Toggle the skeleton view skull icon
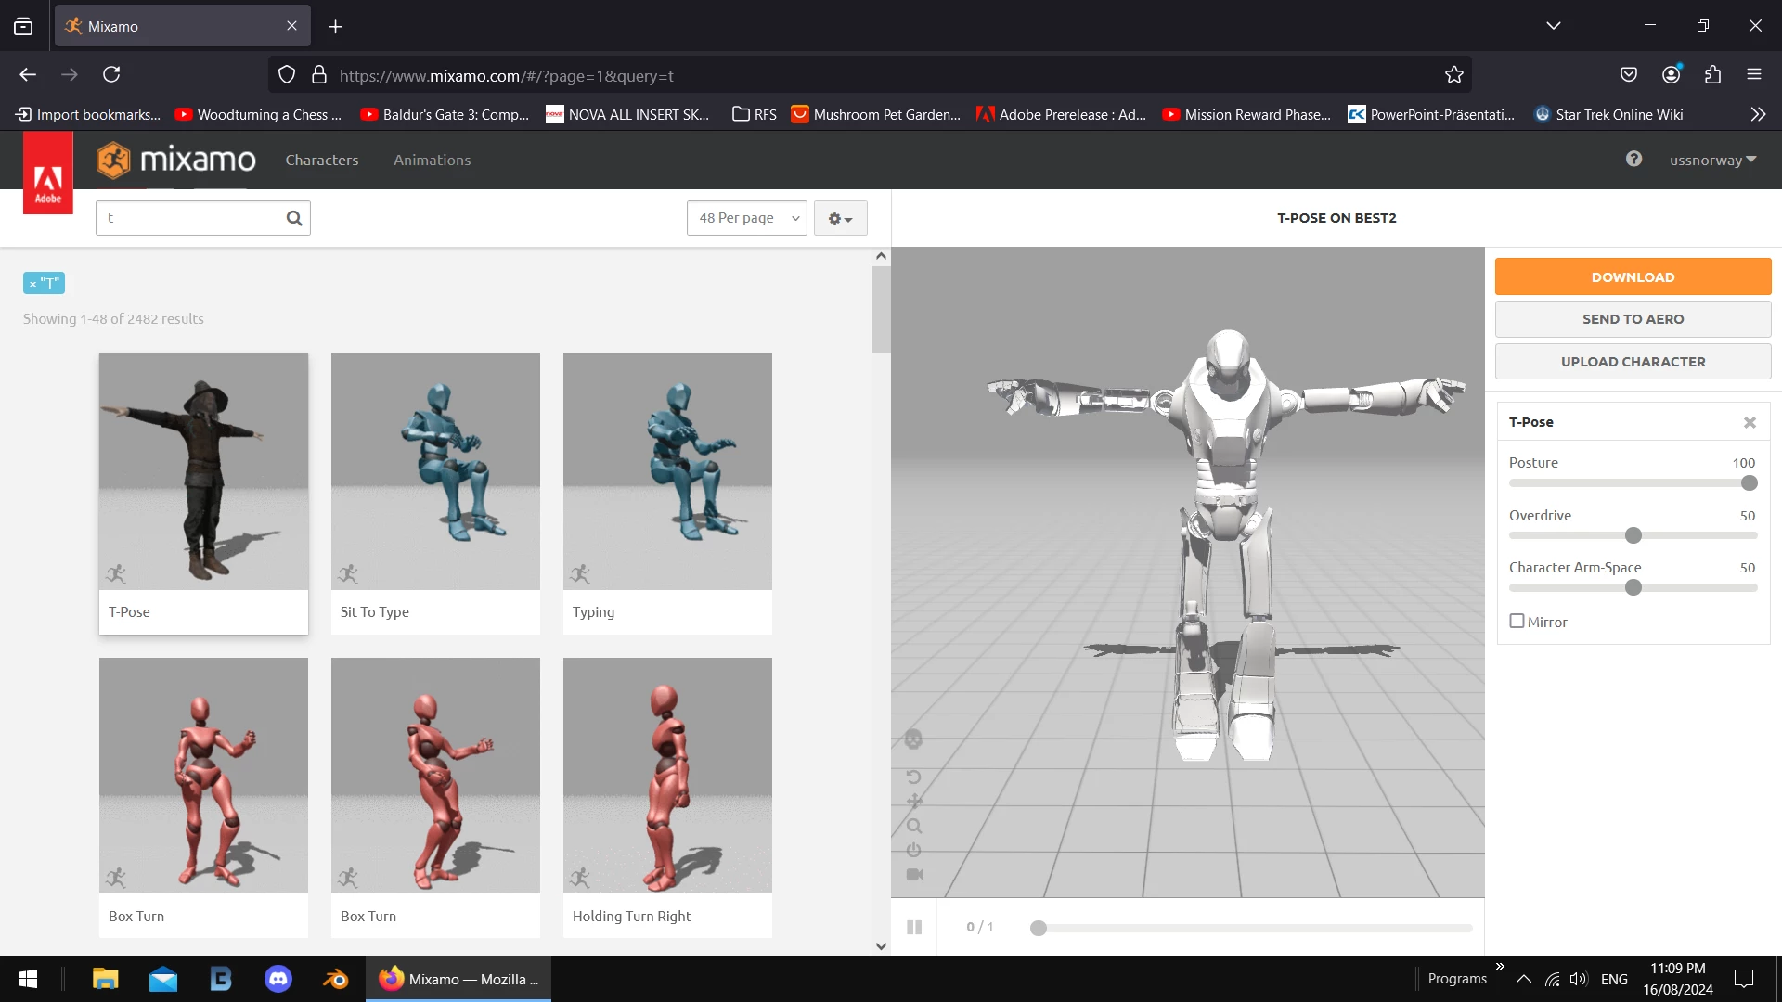 pos(913,739)
